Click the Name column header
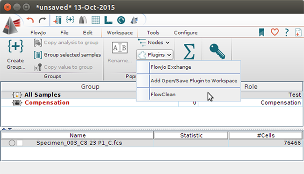Viewport: 304px width, 174px height. [78, 135]
